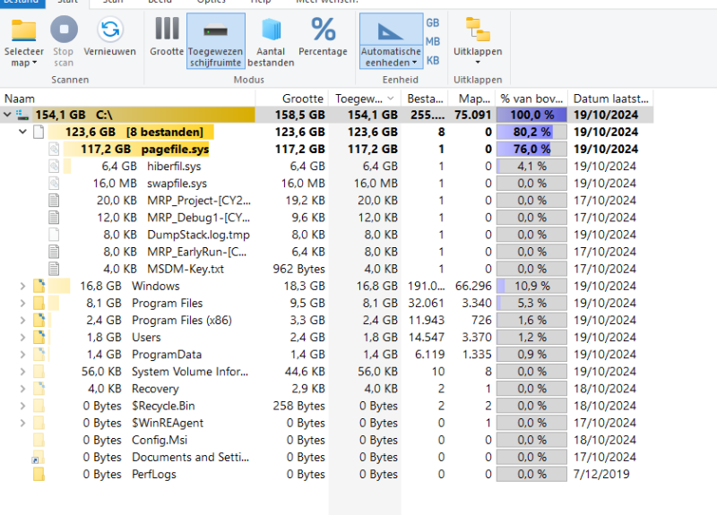The width and height of the screenshot is (717, 515).
Task: Switch to Percentage display mode
Action: [323, 30]
